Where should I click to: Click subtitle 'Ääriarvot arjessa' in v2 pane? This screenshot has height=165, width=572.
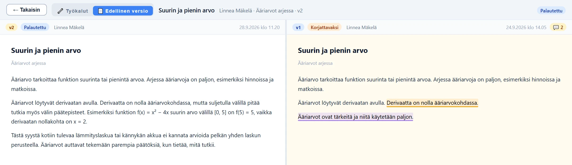click(x=28, y=63)
